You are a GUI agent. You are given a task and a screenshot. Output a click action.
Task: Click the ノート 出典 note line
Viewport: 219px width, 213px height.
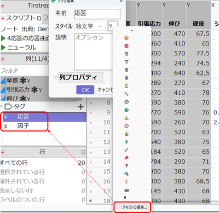click(25, 29)
